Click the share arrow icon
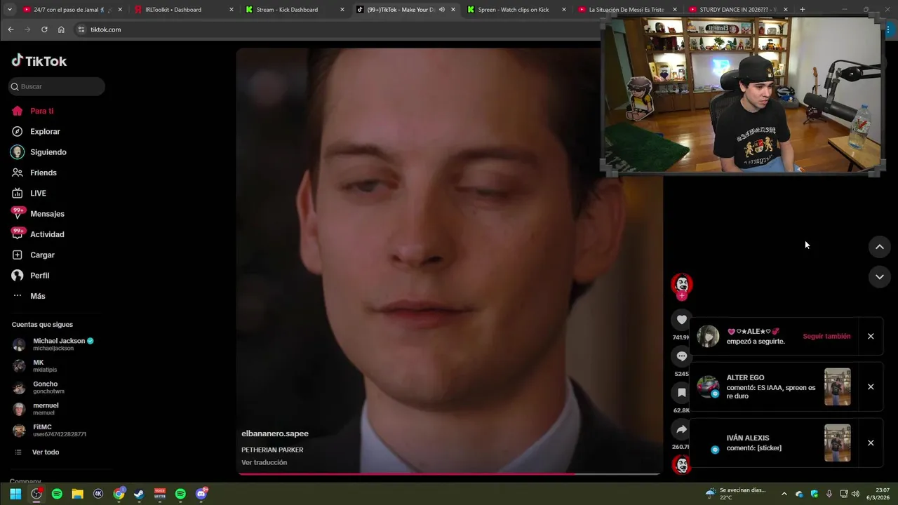 coord(681,429)
